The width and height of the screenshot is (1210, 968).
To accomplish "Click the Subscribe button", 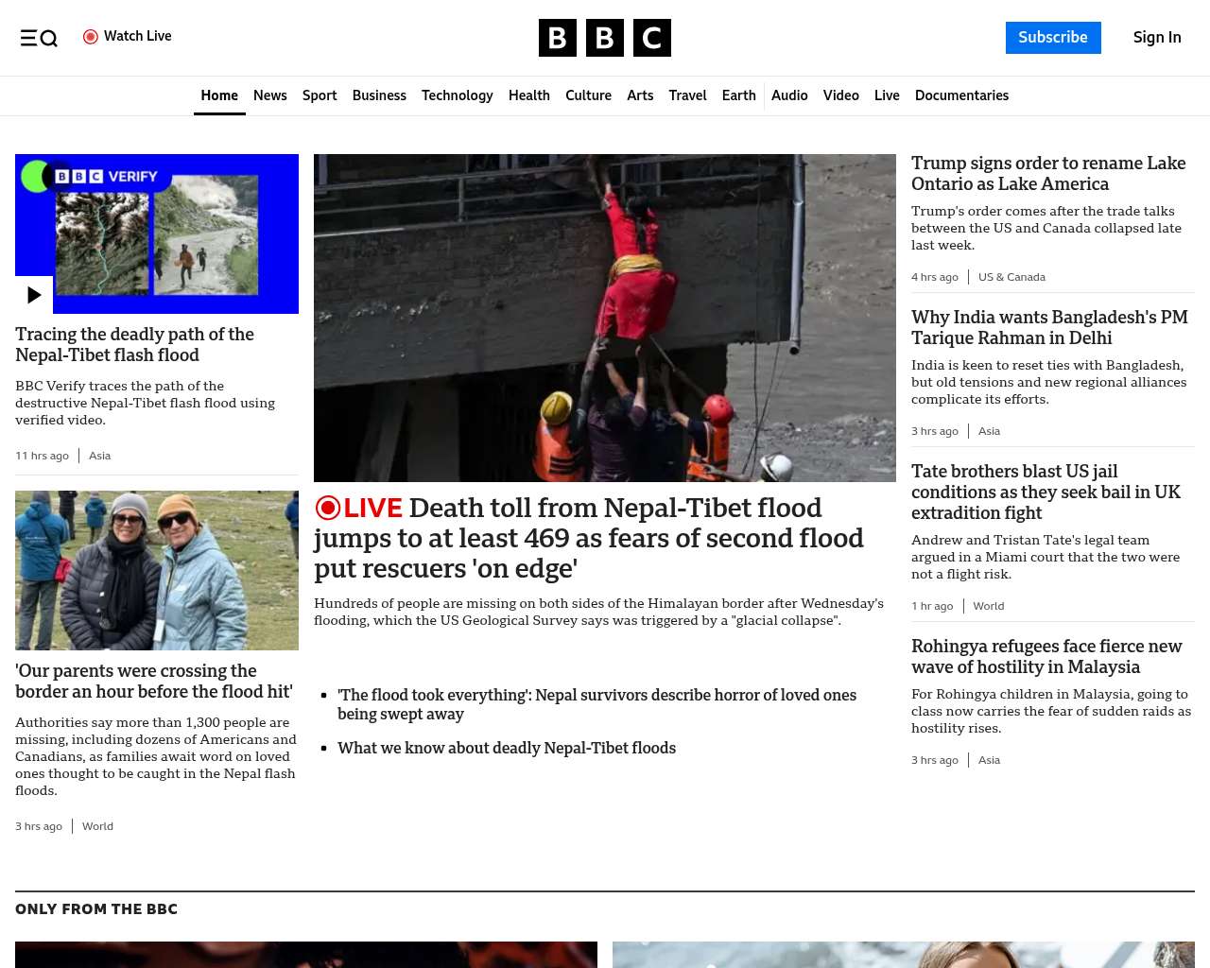I will (x=1053, y=38).
